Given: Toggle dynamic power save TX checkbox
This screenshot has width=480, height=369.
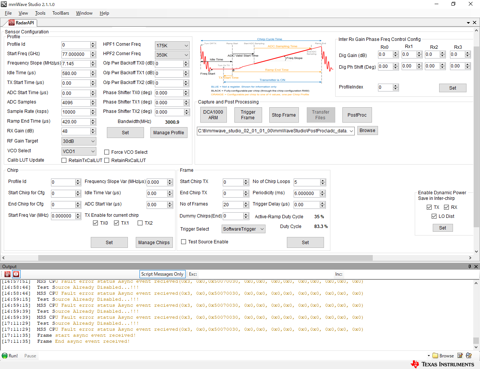Looking at the screenshot, I should tap(429, 207).
